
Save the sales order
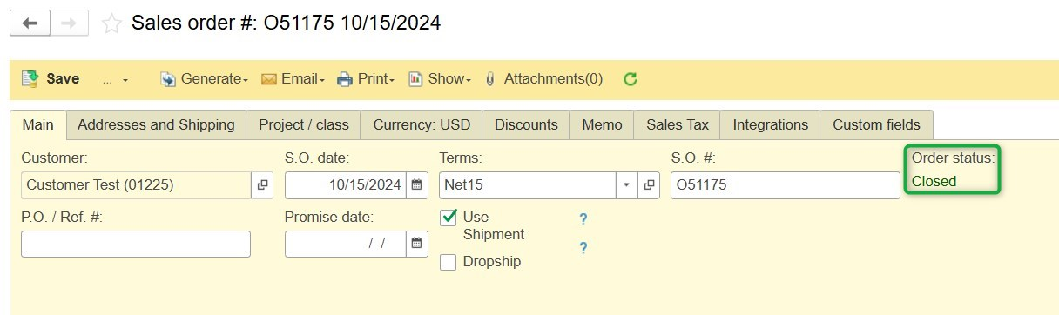point(51,79)
